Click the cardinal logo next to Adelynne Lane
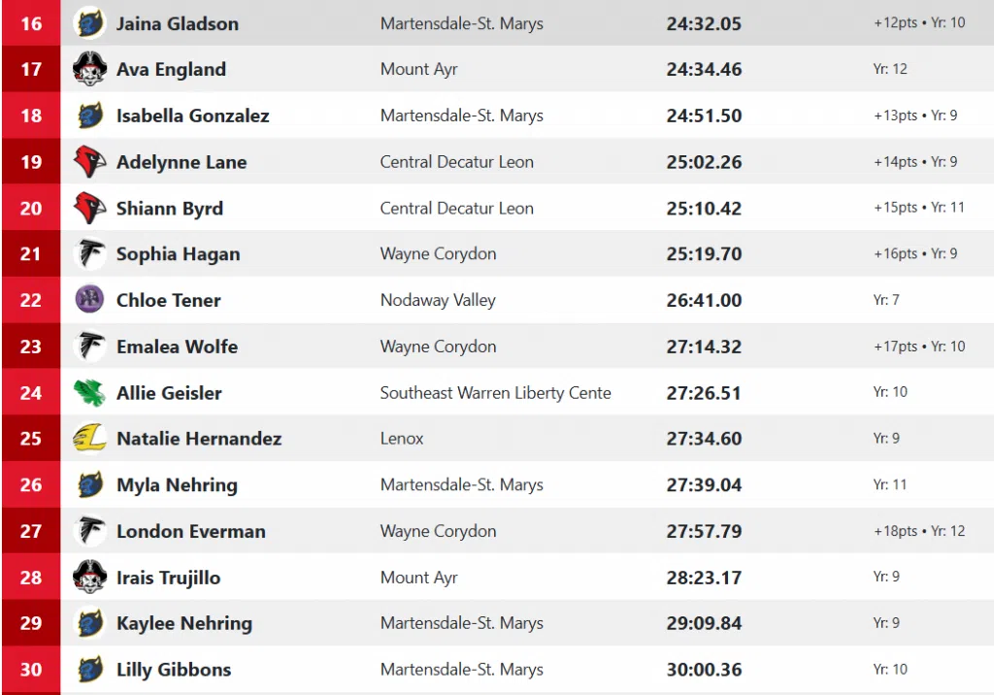This screenshot has width=994, height=695. click(x=90, y=162)
